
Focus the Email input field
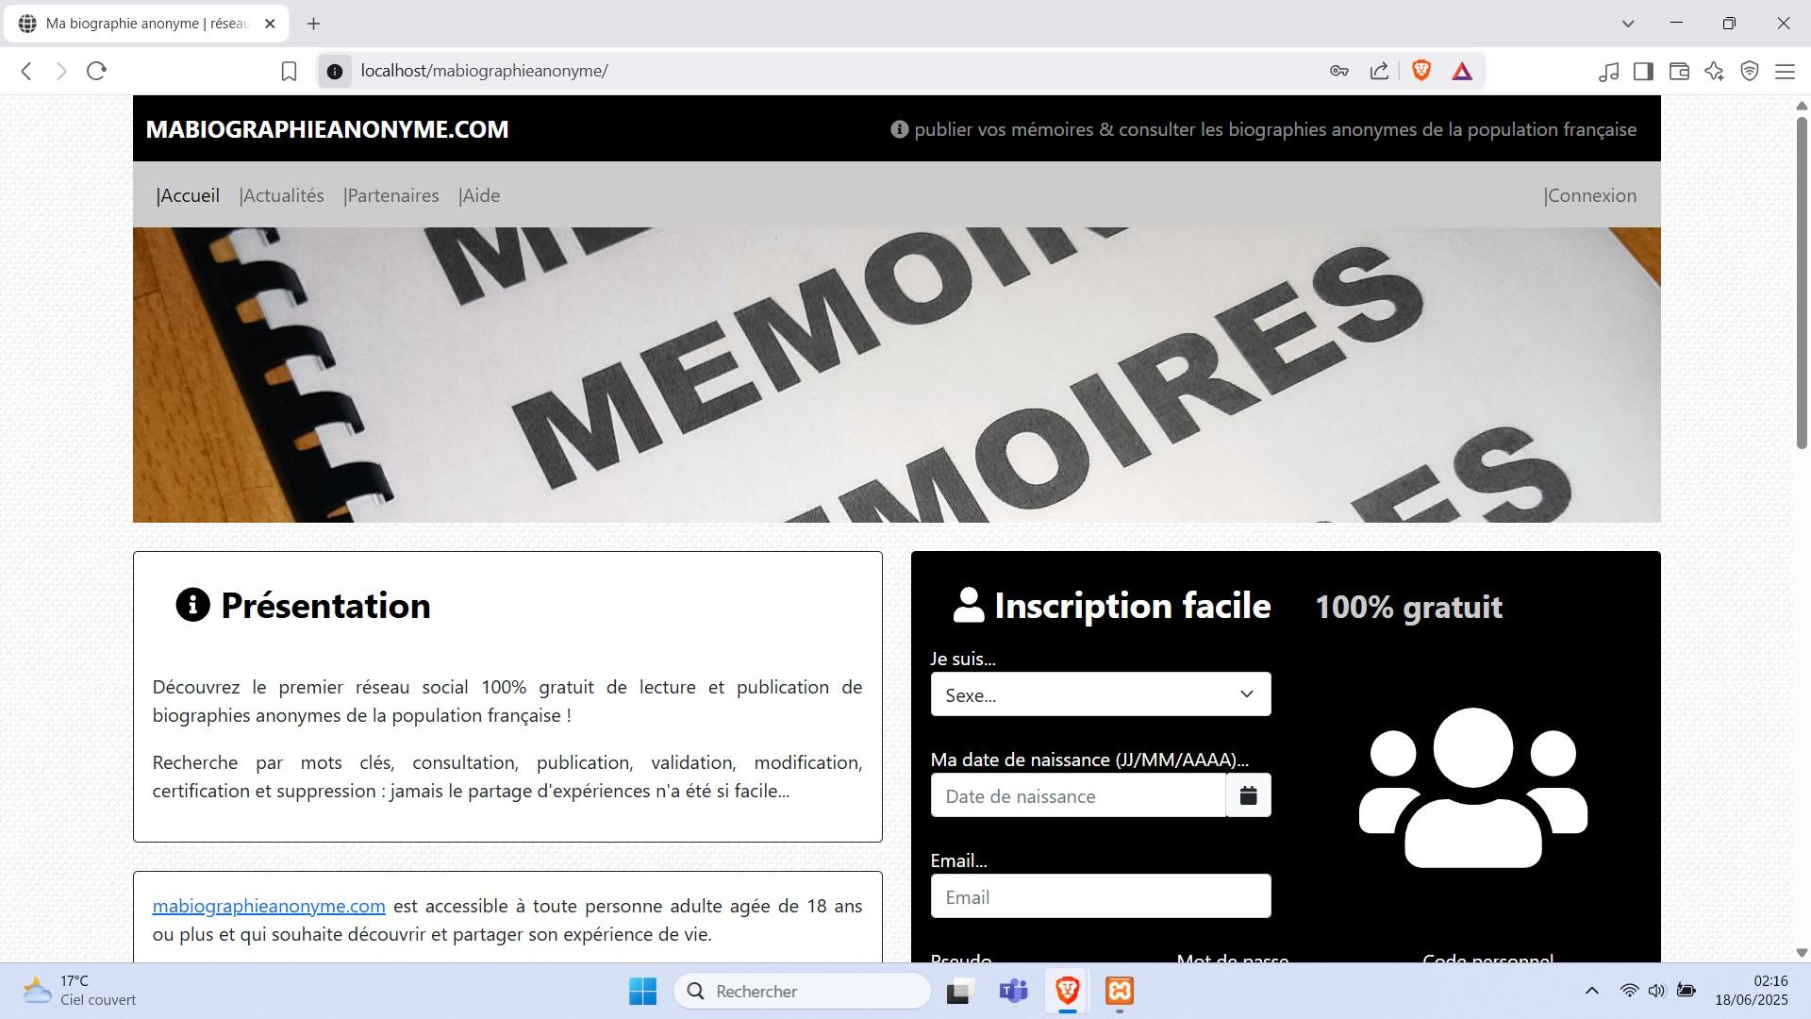[1100, 896]
